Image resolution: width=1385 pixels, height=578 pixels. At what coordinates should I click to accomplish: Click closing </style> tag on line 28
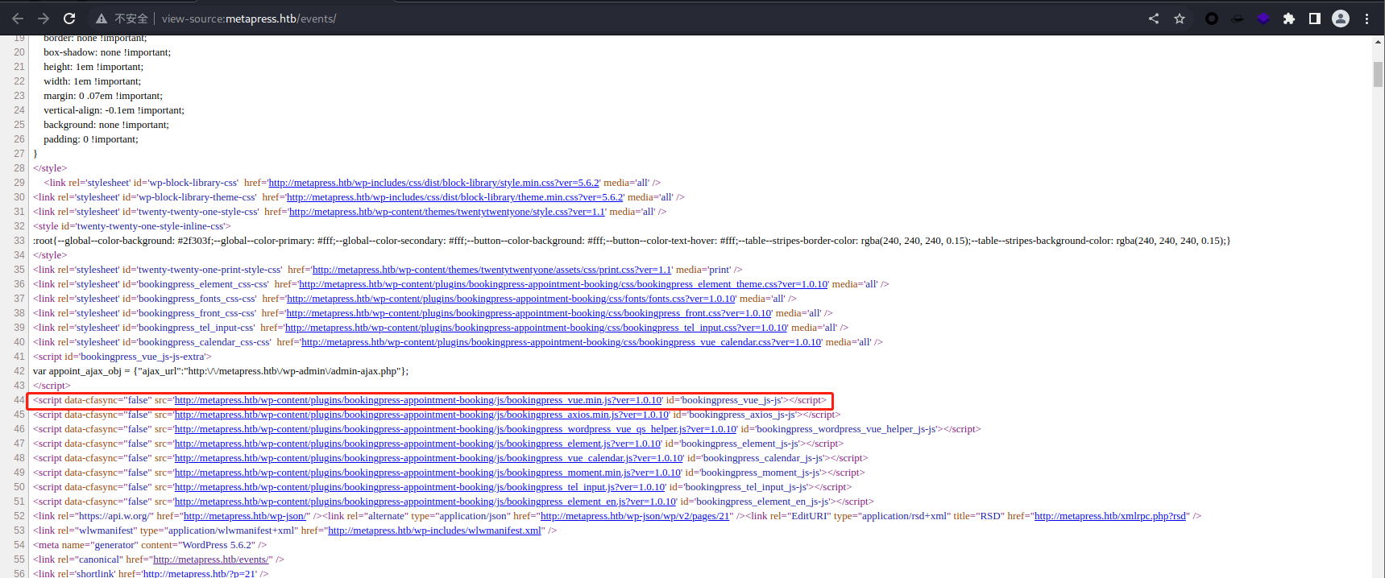(50, 168)
